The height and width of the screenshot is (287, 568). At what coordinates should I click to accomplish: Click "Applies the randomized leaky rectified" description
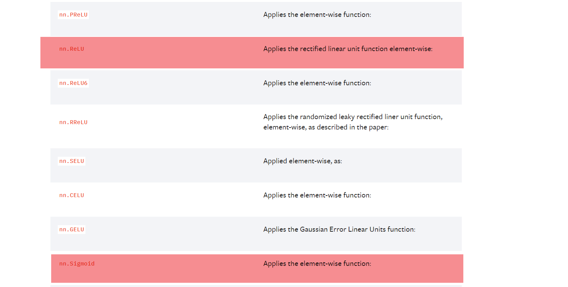tap(352, 117)
